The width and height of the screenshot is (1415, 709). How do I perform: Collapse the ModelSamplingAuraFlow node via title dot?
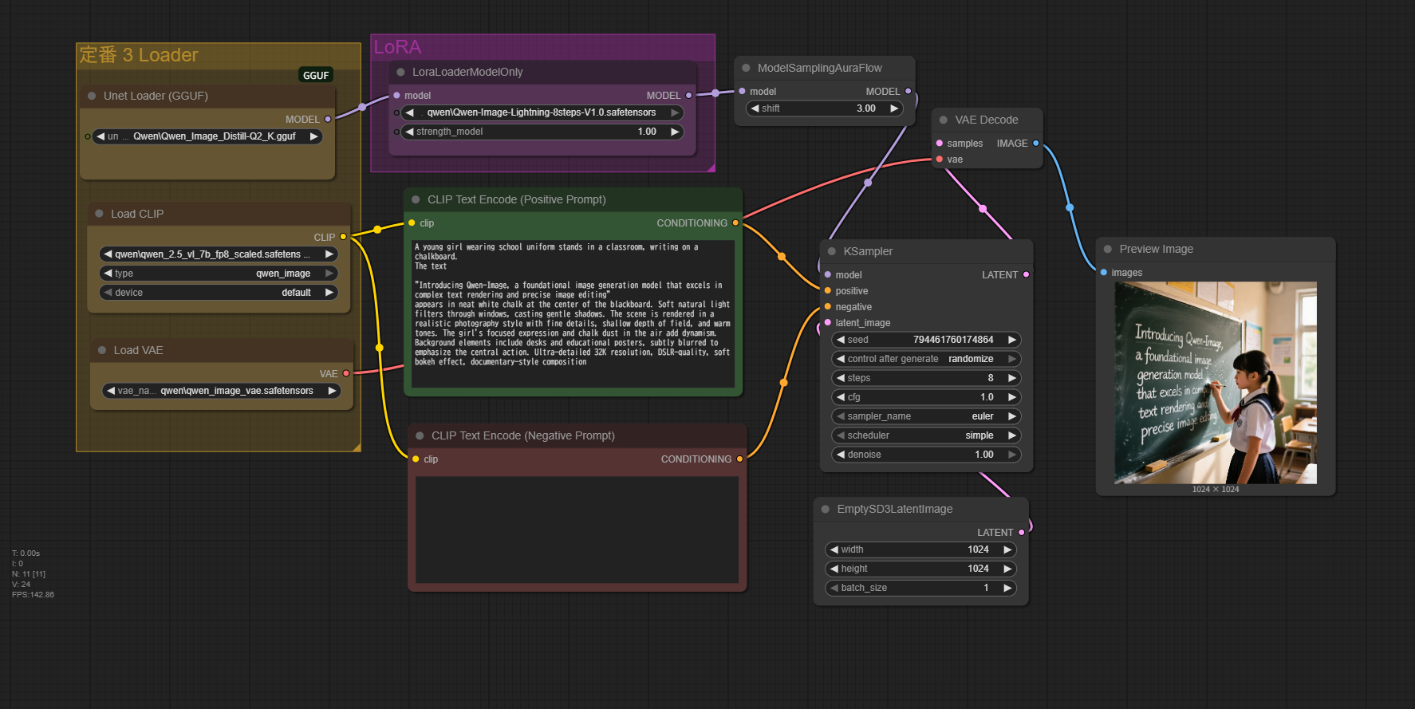746,68
